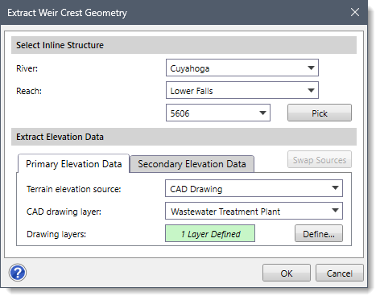
Task: Click the Swap Sources button
Action: coord(320,159)
